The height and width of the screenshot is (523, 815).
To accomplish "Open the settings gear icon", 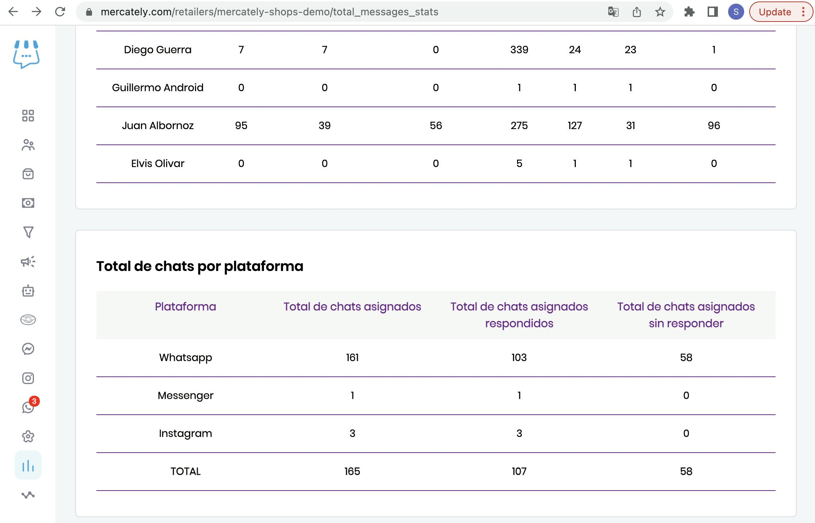I will (28, 437).
